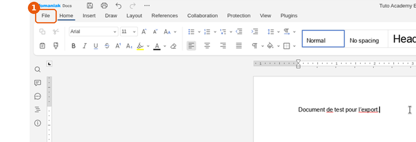Image resolution: width=416 pixels, height=142 pixels.
Task: Open the highlight color dropdown arrow
Action: pyautogui.click(x=148, y=46)
